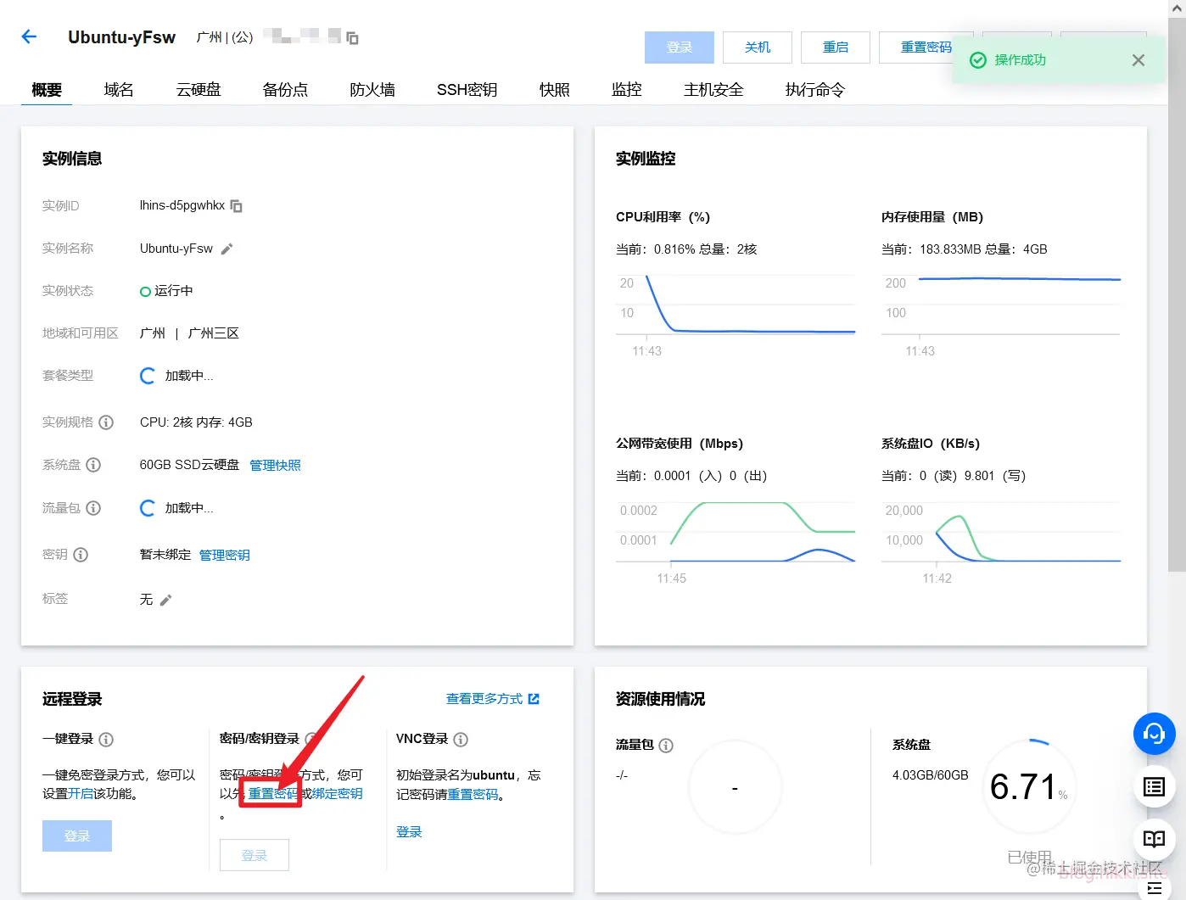Switch to the 防火墙 tab

tap(372, 89)
